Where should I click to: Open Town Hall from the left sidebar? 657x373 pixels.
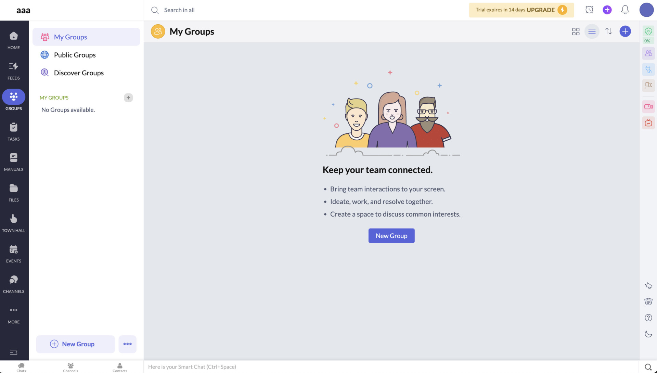click(14, 222)
